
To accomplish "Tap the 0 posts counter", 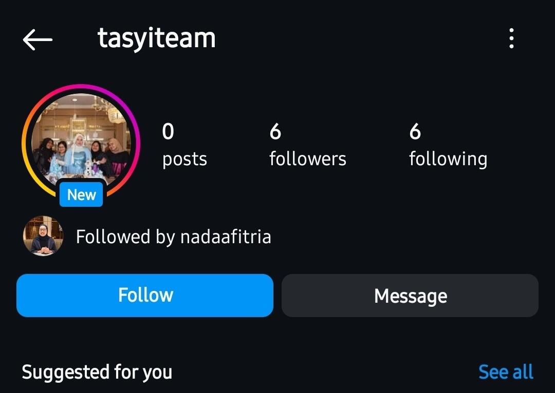I will pyautogui.click(x=184, y=145).
